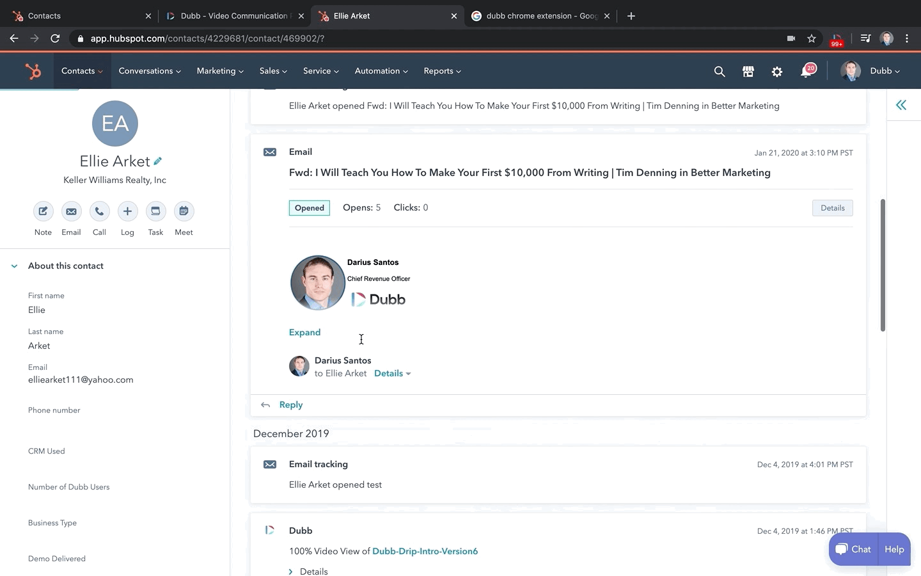Click the camera icon in the address bar
The height and width of the screenshot is (576, 921).
coord(791,38)
